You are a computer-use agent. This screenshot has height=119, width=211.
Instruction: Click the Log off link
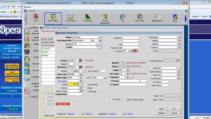click(x=12, y=51)
